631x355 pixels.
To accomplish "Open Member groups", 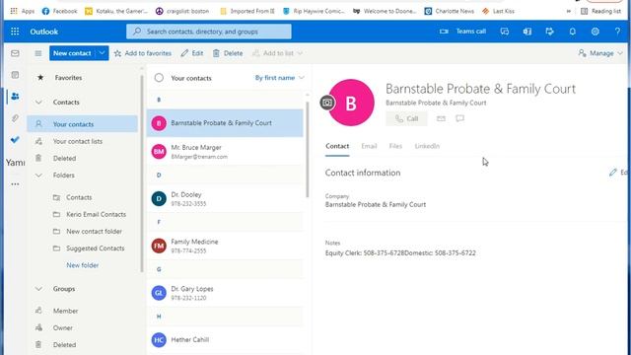I will [65, 311].
